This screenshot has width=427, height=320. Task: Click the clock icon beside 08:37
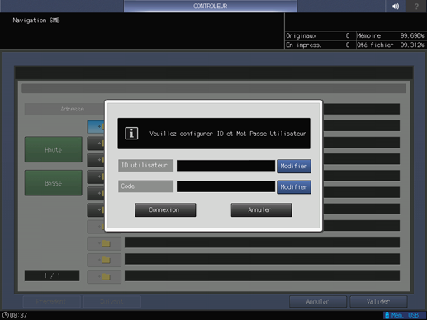(x=5, y=315)
